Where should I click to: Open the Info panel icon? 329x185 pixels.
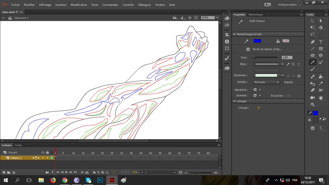(227, 42)
